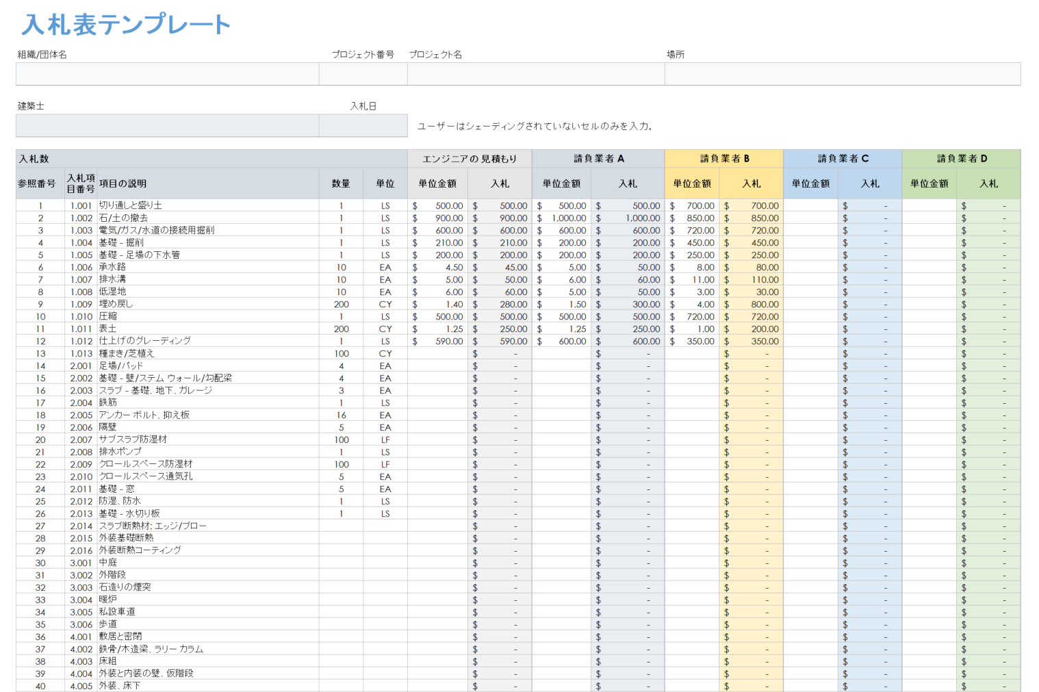Select the 入札数 header cell
1039x692 pixels.
click(211, 159)
